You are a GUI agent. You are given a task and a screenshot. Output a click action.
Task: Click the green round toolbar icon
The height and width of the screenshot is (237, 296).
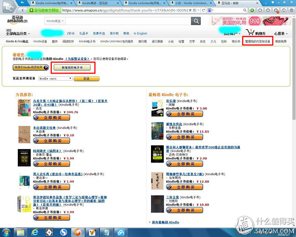point(252,10)
